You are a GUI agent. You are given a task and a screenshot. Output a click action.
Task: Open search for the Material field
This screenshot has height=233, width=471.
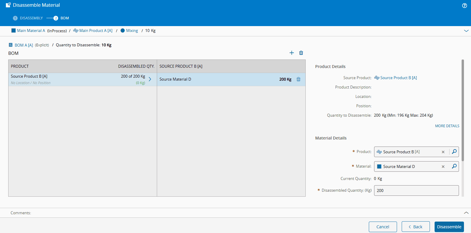click(454, 166)
